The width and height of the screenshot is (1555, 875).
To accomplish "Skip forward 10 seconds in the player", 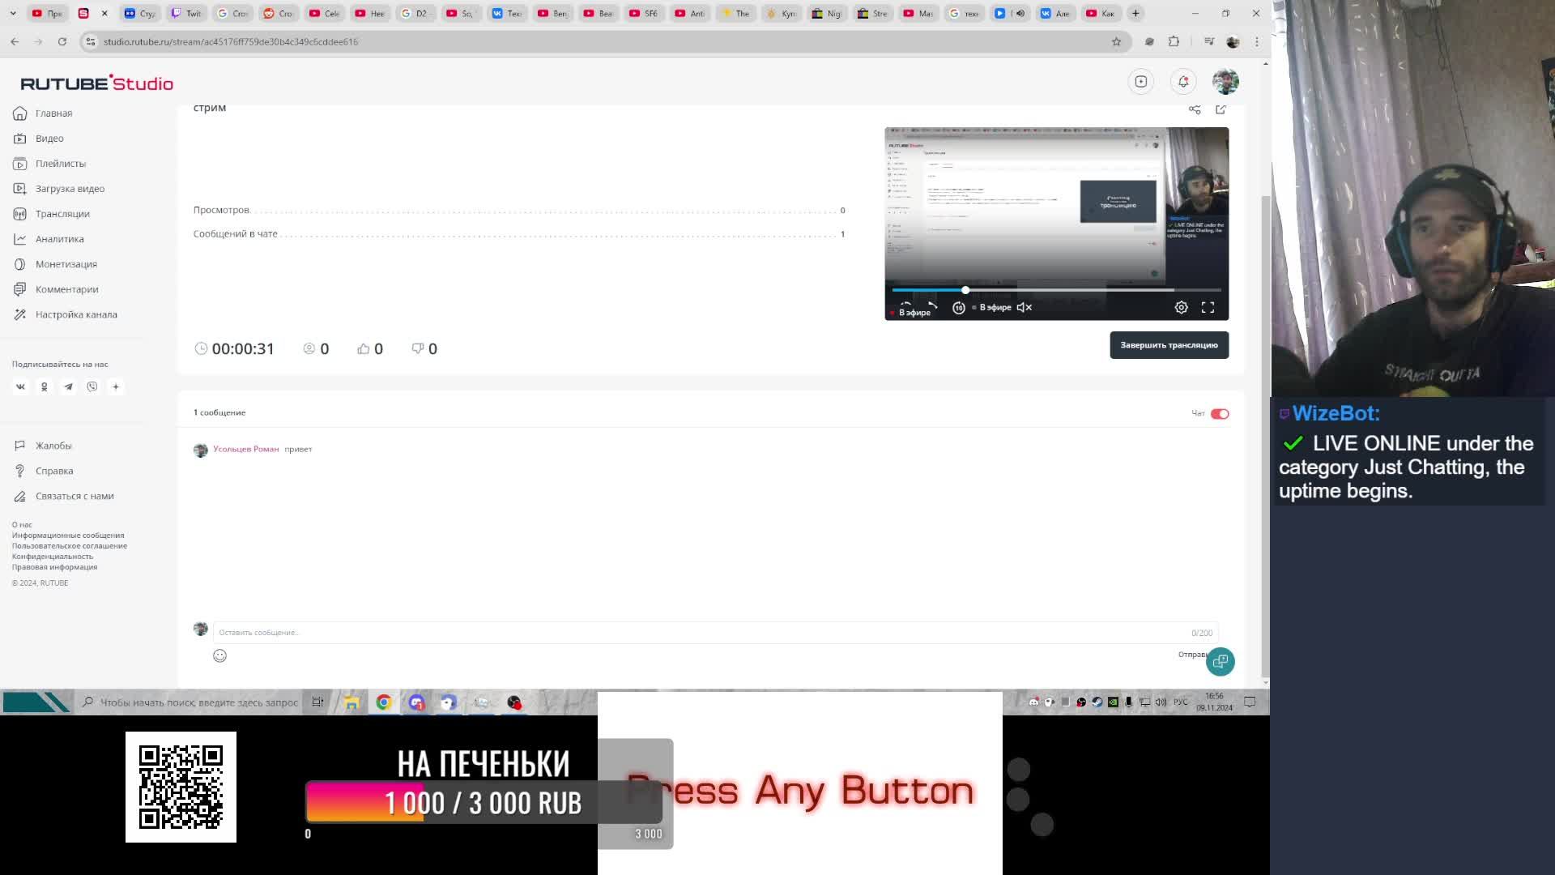I will pos(958,307).
